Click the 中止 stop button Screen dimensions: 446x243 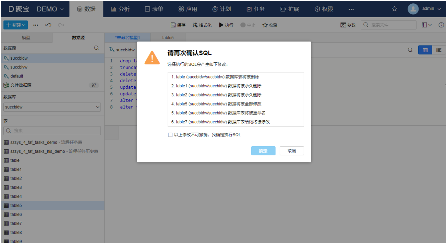(248, 25)
